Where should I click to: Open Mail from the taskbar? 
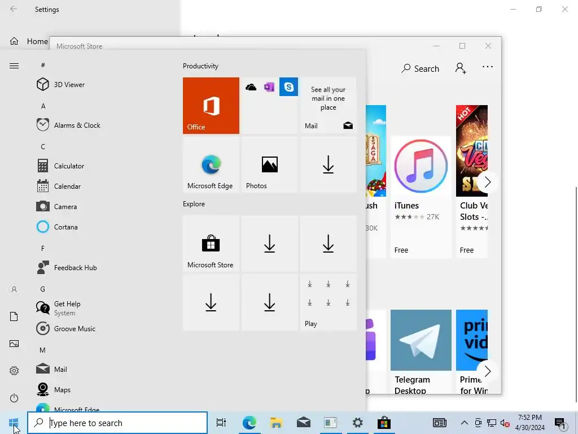[303, 423]
